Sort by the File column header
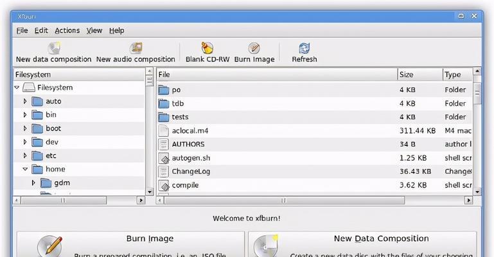Image resolution: width=494 pixels, height=257 pixels. click(x=277, y=75)
